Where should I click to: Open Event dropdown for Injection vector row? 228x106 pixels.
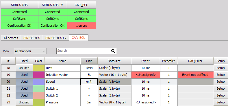click(146, 75)
